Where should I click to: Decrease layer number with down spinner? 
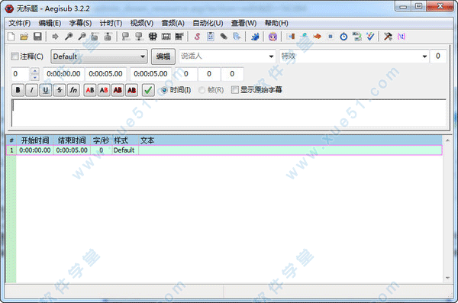[x=35, y=77]
